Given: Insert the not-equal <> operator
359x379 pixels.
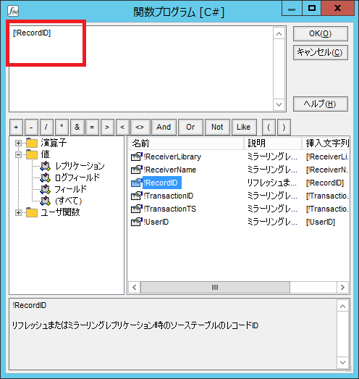Looking at the screenshot, I should pyautogui.click(x=140, y=127).
